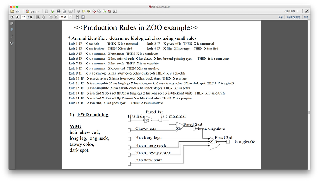The width and height of the screenshot is (319, 182).
Task: Go to previous page with up arrow
Action: tap(12, 17)
